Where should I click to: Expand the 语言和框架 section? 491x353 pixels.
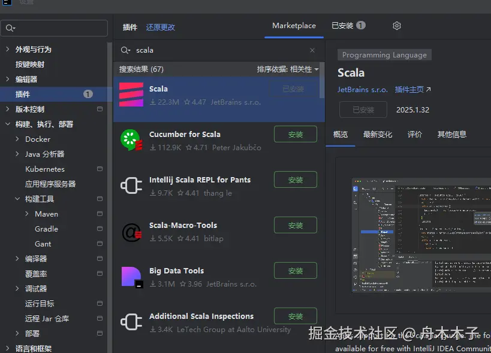[8, 348]
